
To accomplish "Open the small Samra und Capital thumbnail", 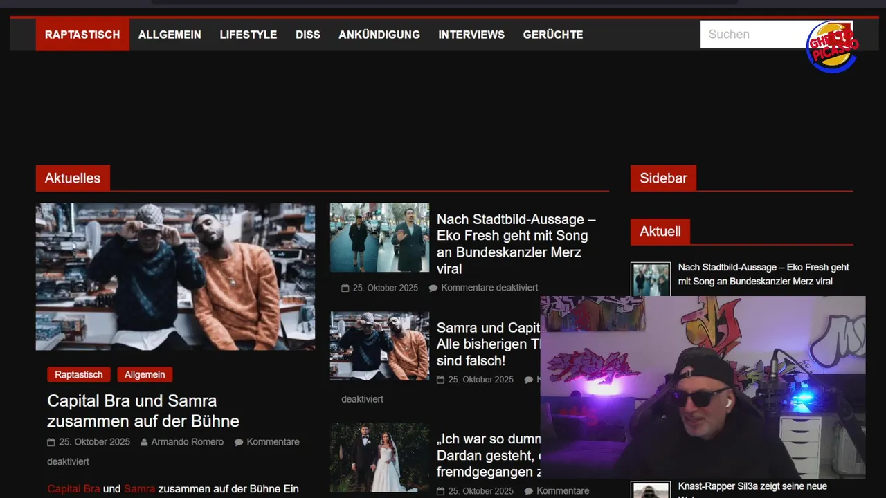I will (x=379, y=346).
